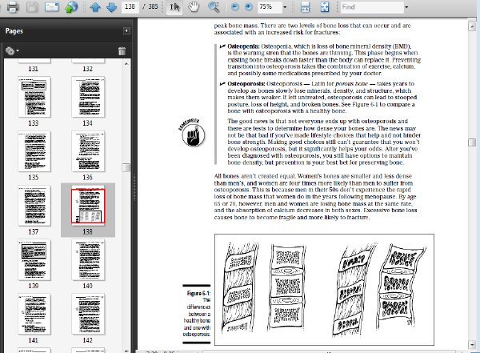This screenshot has width=480, height=353.
Task: Click the Print icon in toolbar
Action: click(13, 6)
